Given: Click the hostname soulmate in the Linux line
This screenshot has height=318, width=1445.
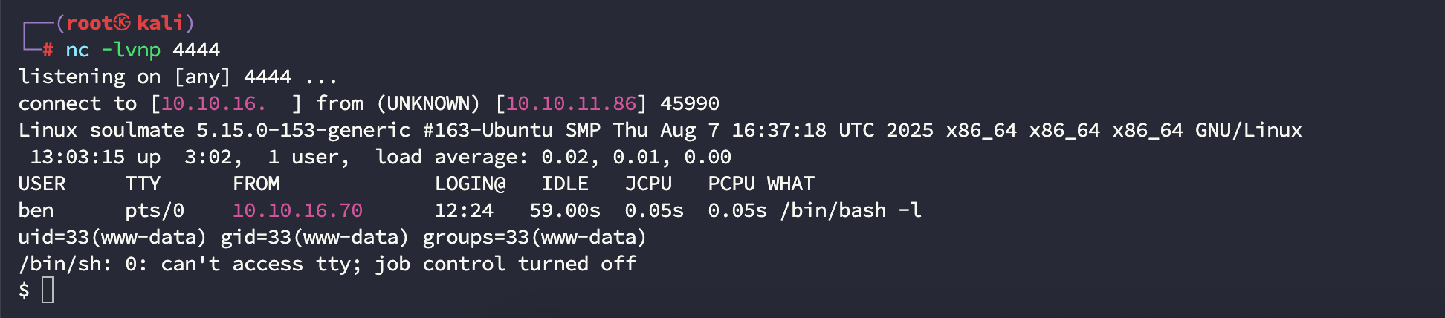Looking at the screenshot, I should coord(137,130).
